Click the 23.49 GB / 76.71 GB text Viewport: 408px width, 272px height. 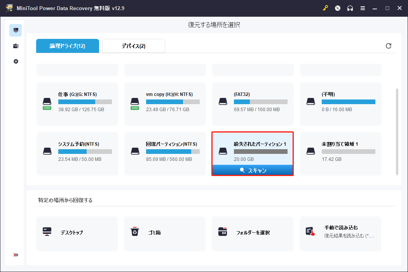coord(167,110)
